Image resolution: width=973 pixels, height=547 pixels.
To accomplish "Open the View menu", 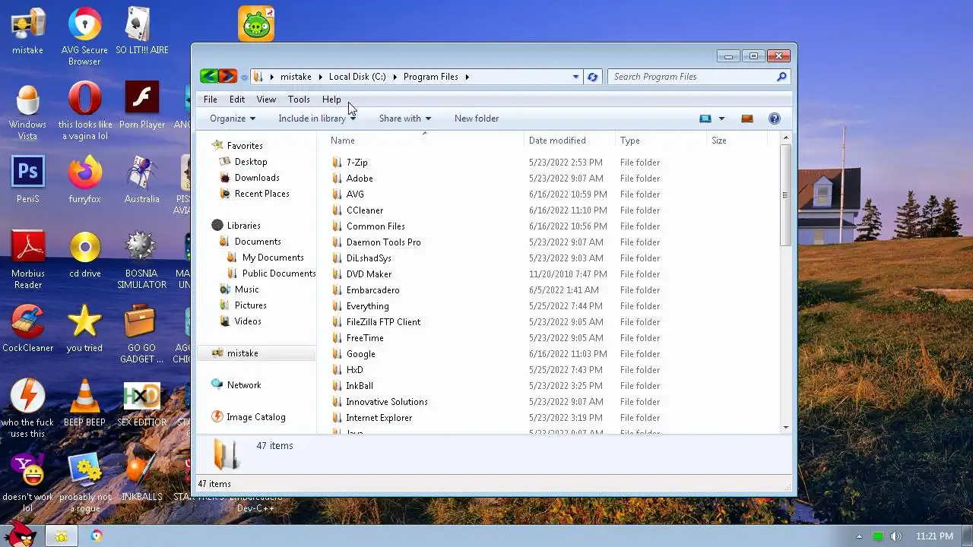I will pos(266,100).
